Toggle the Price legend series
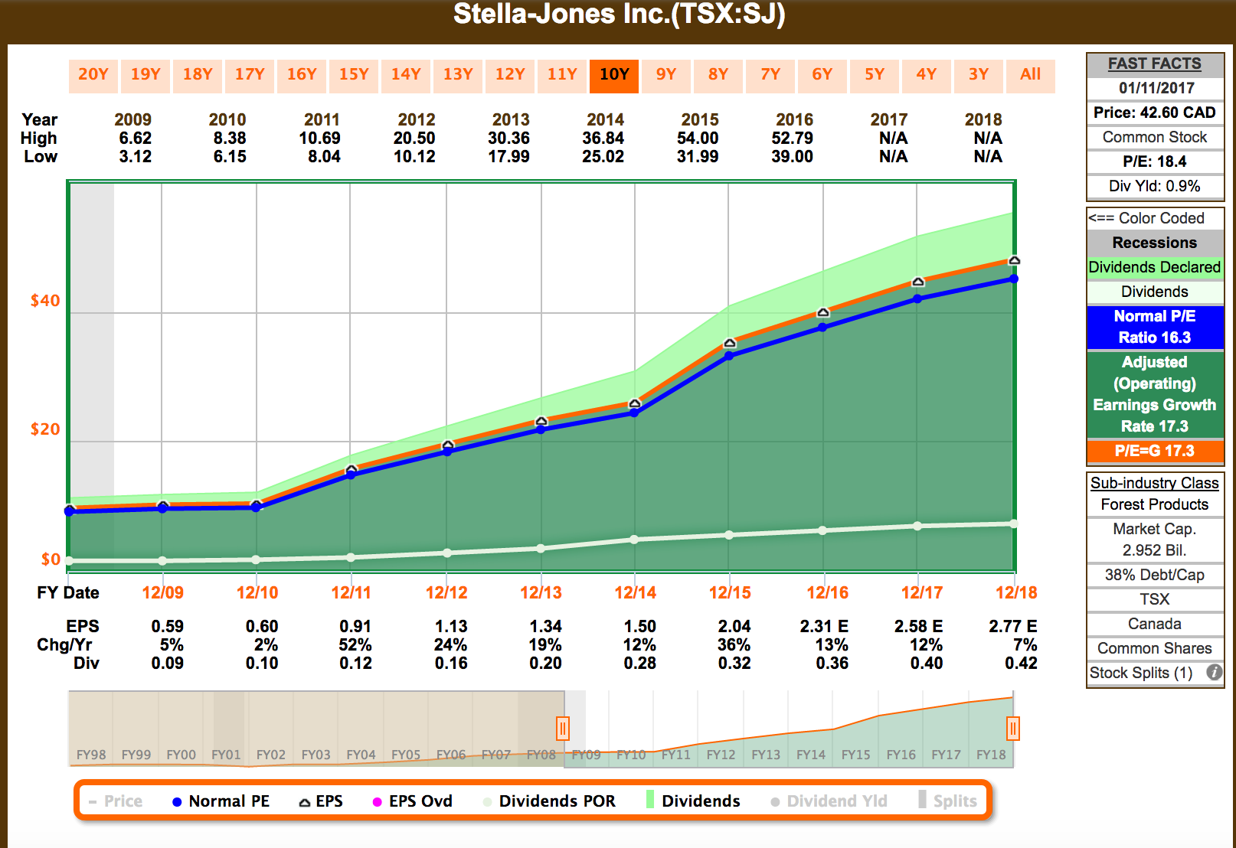Viewport: 1236px width, 848px height. point(116,801)
